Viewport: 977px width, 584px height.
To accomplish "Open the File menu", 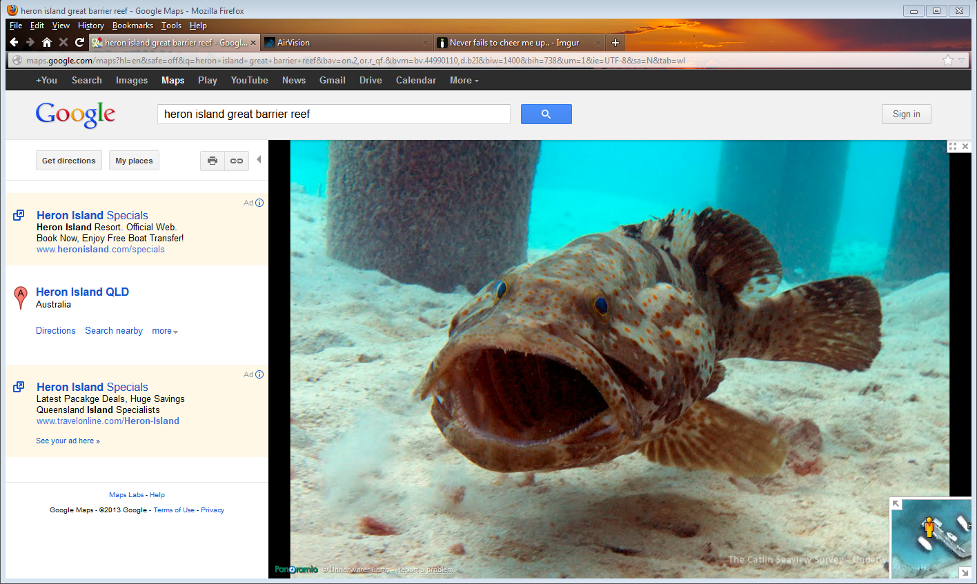I will pyautogui.click(x=16, y=26).
